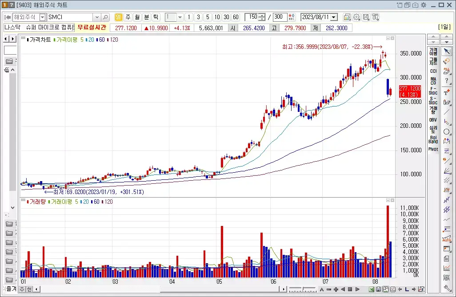Add the 가격이평 indicator
Viewport: 456px width, 297px height.
[x=433, y=52]
